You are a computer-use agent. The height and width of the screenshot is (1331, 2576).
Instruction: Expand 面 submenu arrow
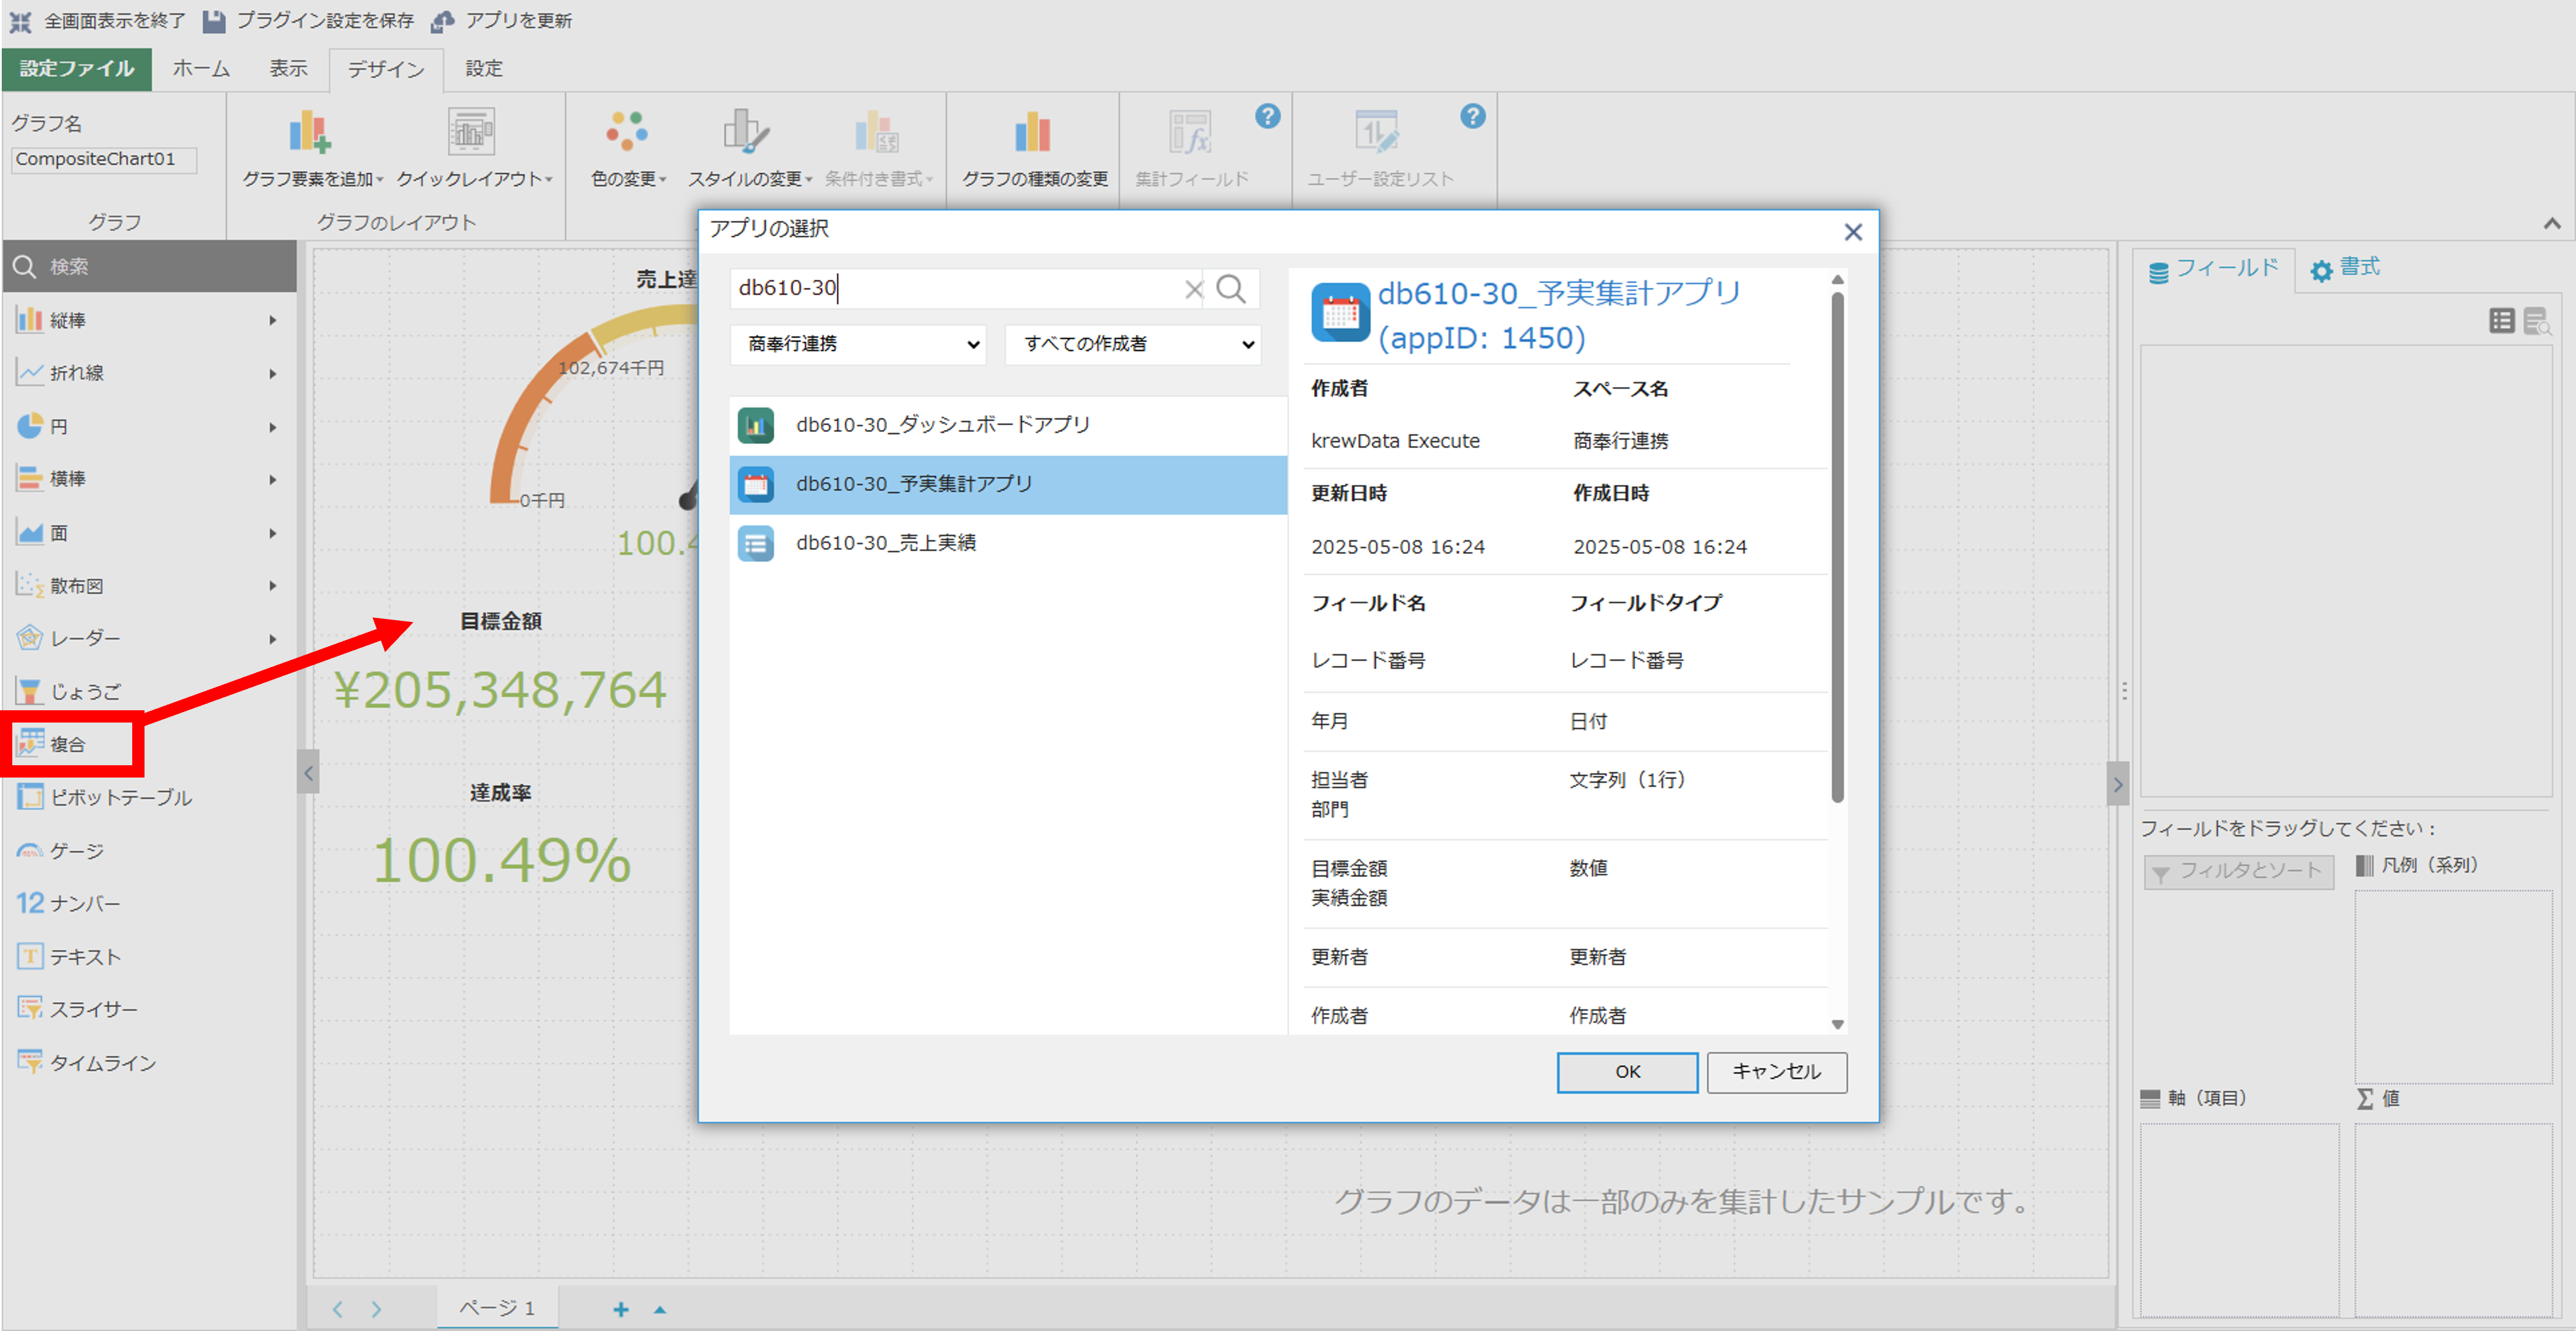(x=272, y=533)
